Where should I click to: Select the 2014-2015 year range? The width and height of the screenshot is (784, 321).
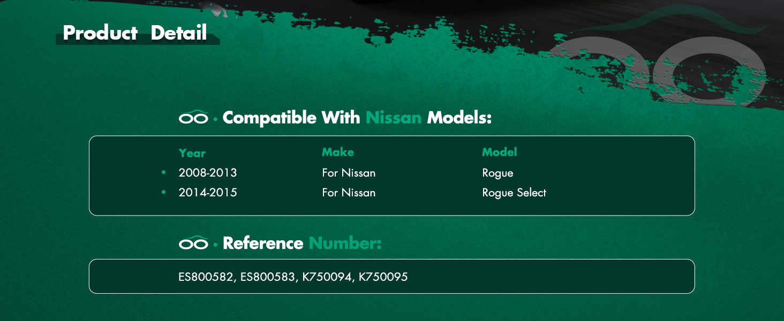pyautogui.click(x=208, y=193)
